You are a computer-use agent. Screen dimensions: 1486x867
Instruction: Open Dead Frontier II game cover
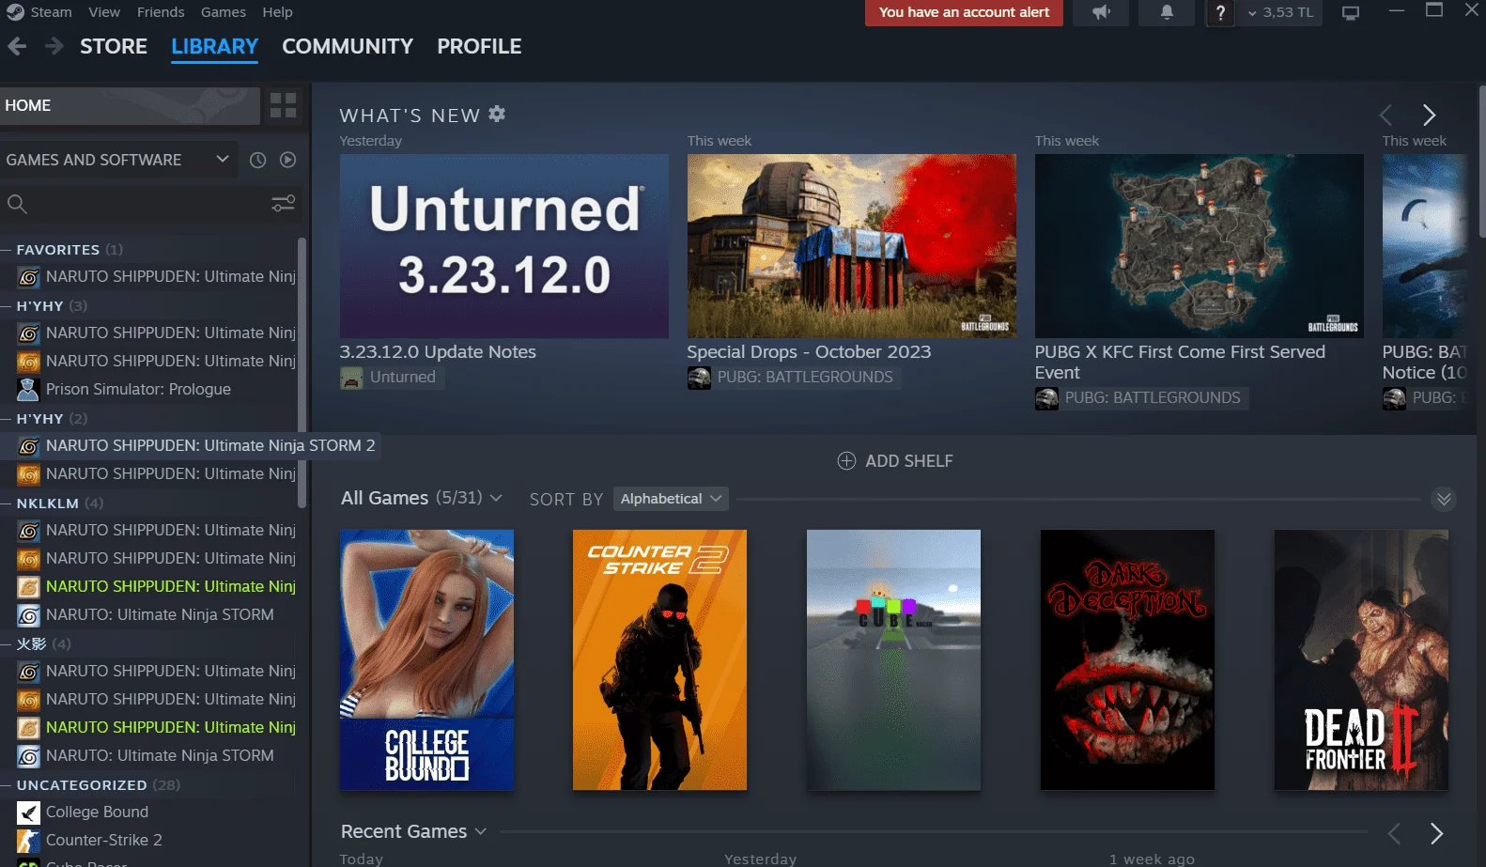[x=1361, y=659]
